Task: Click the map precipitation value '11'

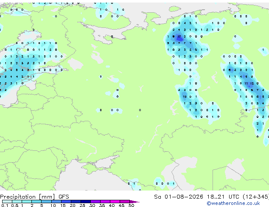Action: coord(246,84)
